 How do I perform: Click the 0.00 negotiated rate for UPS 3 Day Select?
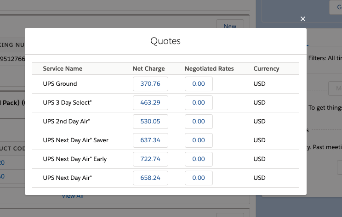tap(199, 102)
